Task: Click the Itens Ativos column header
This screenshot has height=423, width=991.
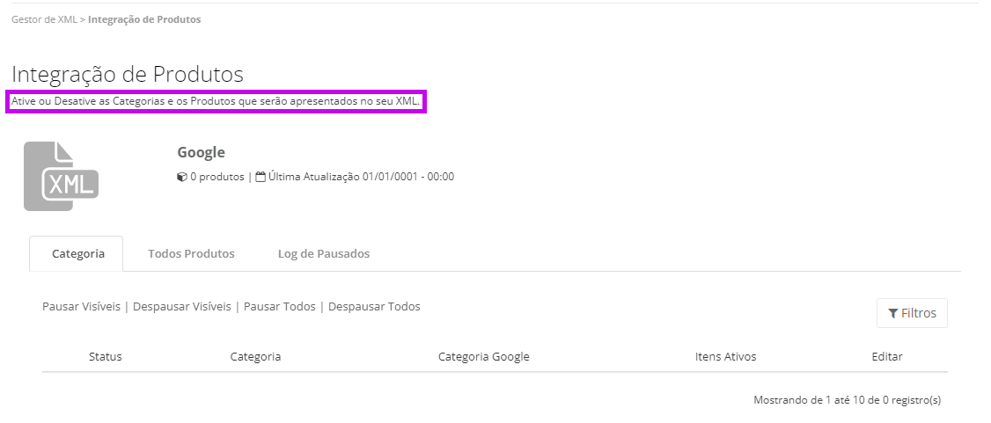Action: click(x=725, y=357)
